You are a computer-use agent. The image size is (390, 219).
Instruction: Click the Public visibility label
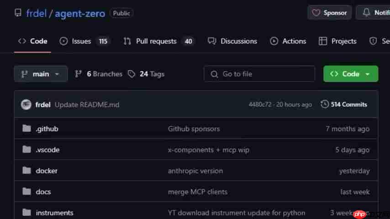pyautogui.click(x=121, y=13)
